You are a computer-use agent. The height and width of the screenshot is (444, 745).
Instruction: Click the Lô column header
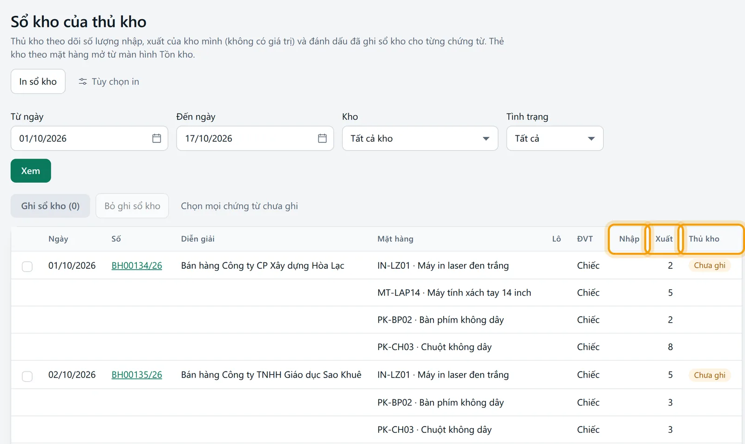coord(556,239)
